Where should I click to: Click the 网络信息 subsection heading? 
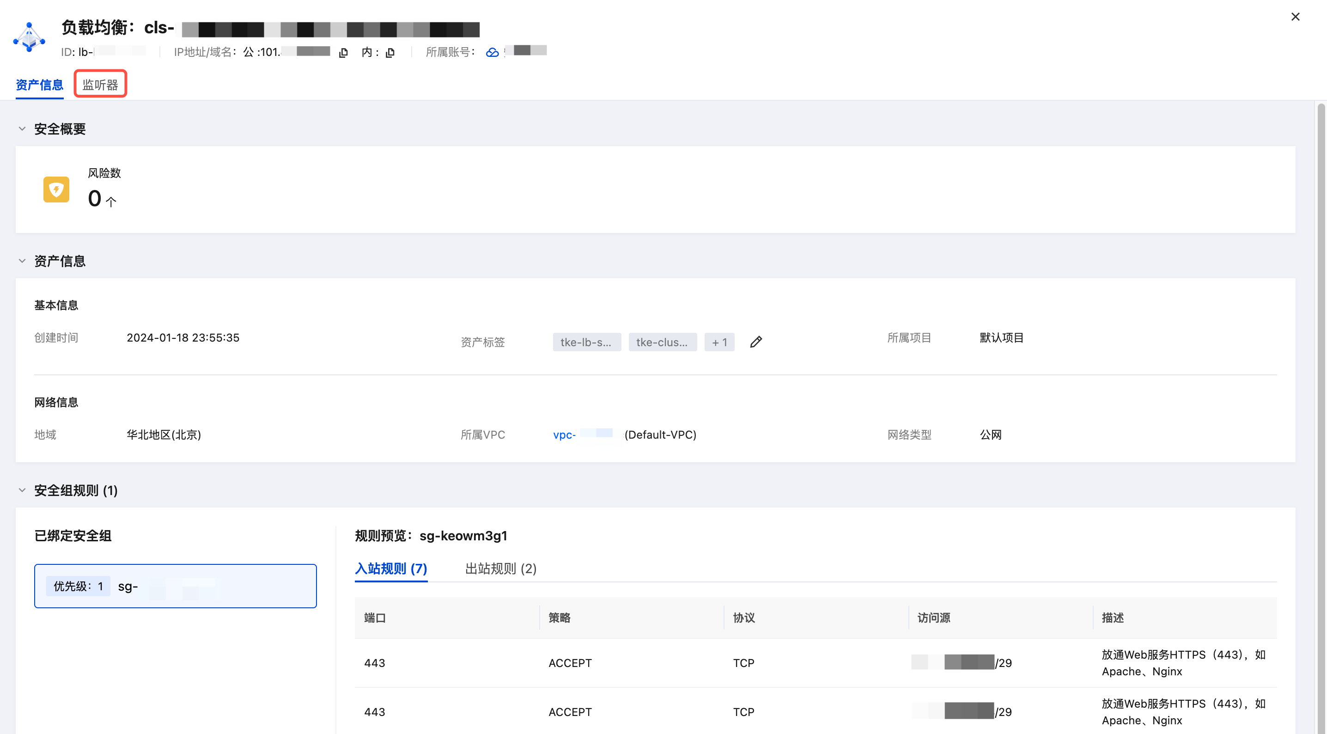[x=56, y=402]
